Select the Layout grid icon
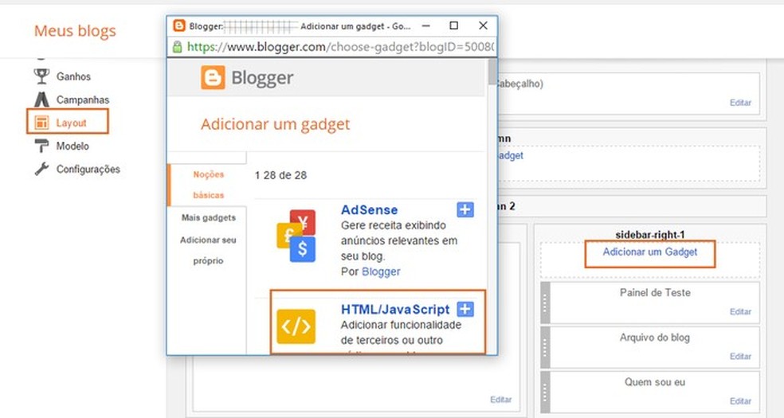The width and height of the screenshot is (784, 418). click(41, 123)
